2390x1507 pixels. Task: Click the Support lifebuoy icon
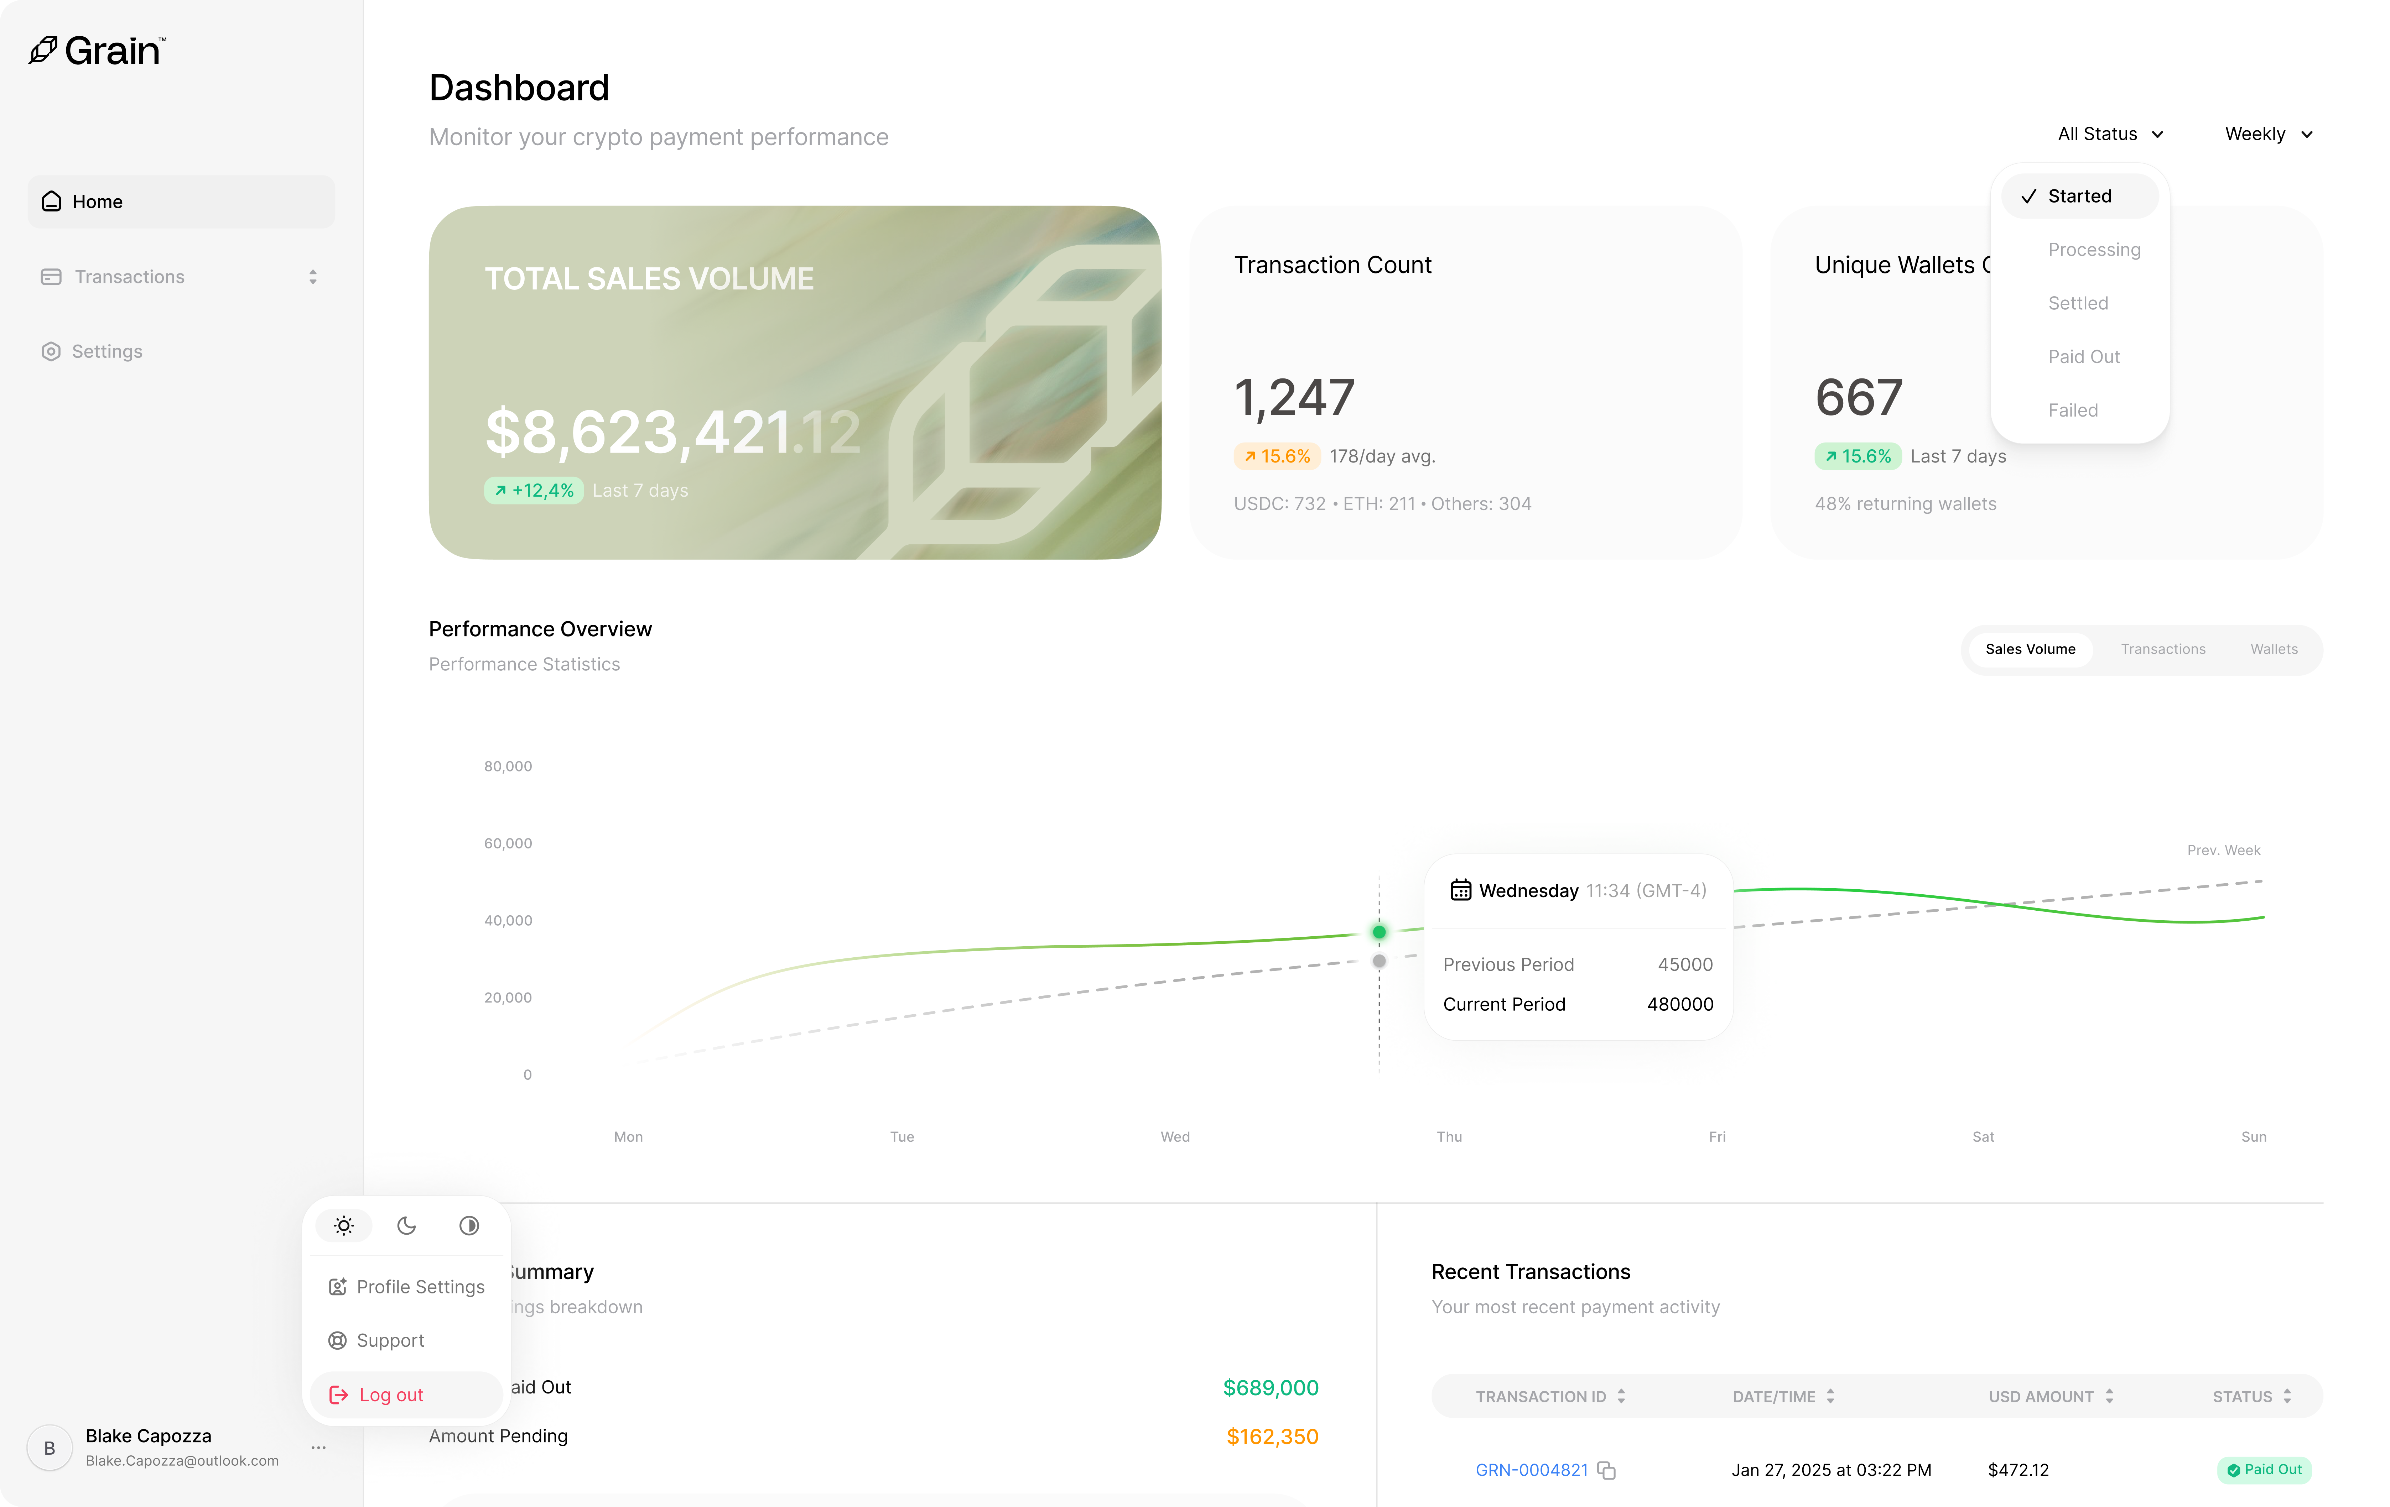[338, 1340]
